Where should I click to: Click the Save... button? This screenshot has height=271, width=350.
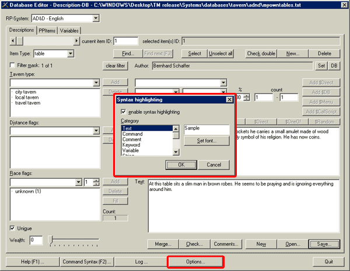pyautogui.click(x=324, y=244)
